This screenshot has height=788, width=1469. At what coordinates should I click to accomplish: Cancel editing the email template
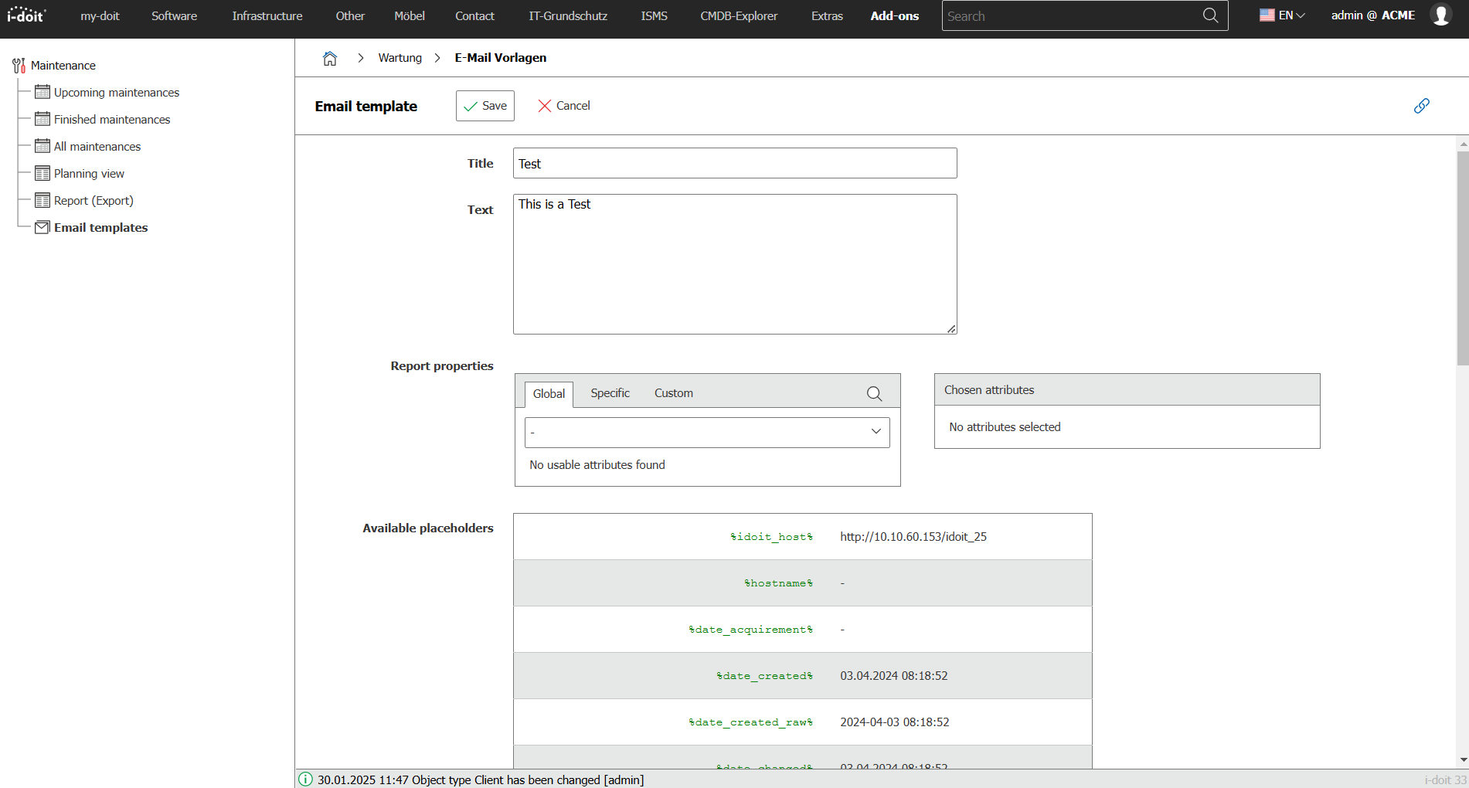pyautogui.click(x=564, y=106)
